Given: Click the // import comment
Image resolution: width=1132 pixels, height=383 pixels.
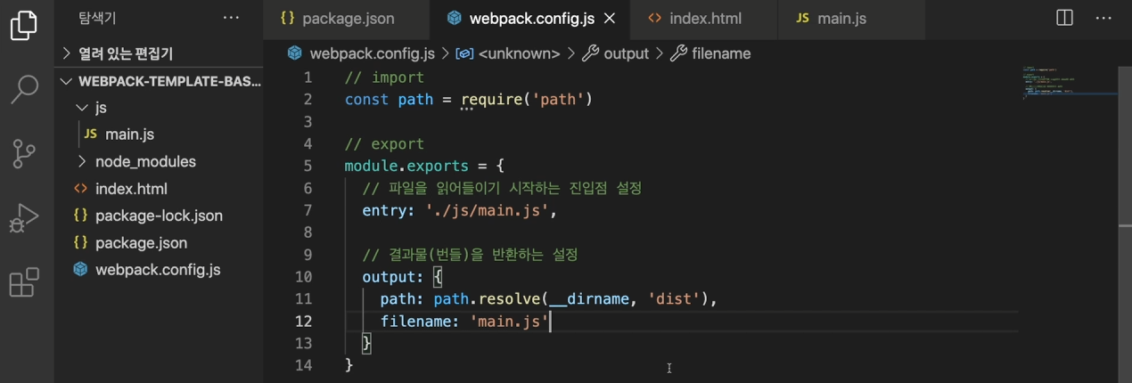Looking at the screenshot, I should click(x=384, y=77).
